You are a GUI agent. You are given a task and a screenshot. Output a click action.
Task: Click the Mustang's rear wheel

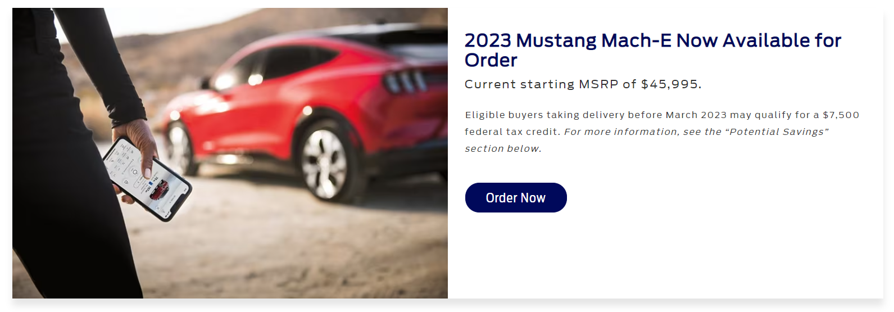click(x=329, y=161)
